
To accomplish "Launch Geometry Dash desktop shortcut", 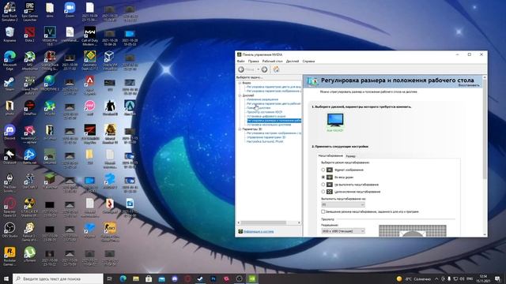I will coord(89,61).
